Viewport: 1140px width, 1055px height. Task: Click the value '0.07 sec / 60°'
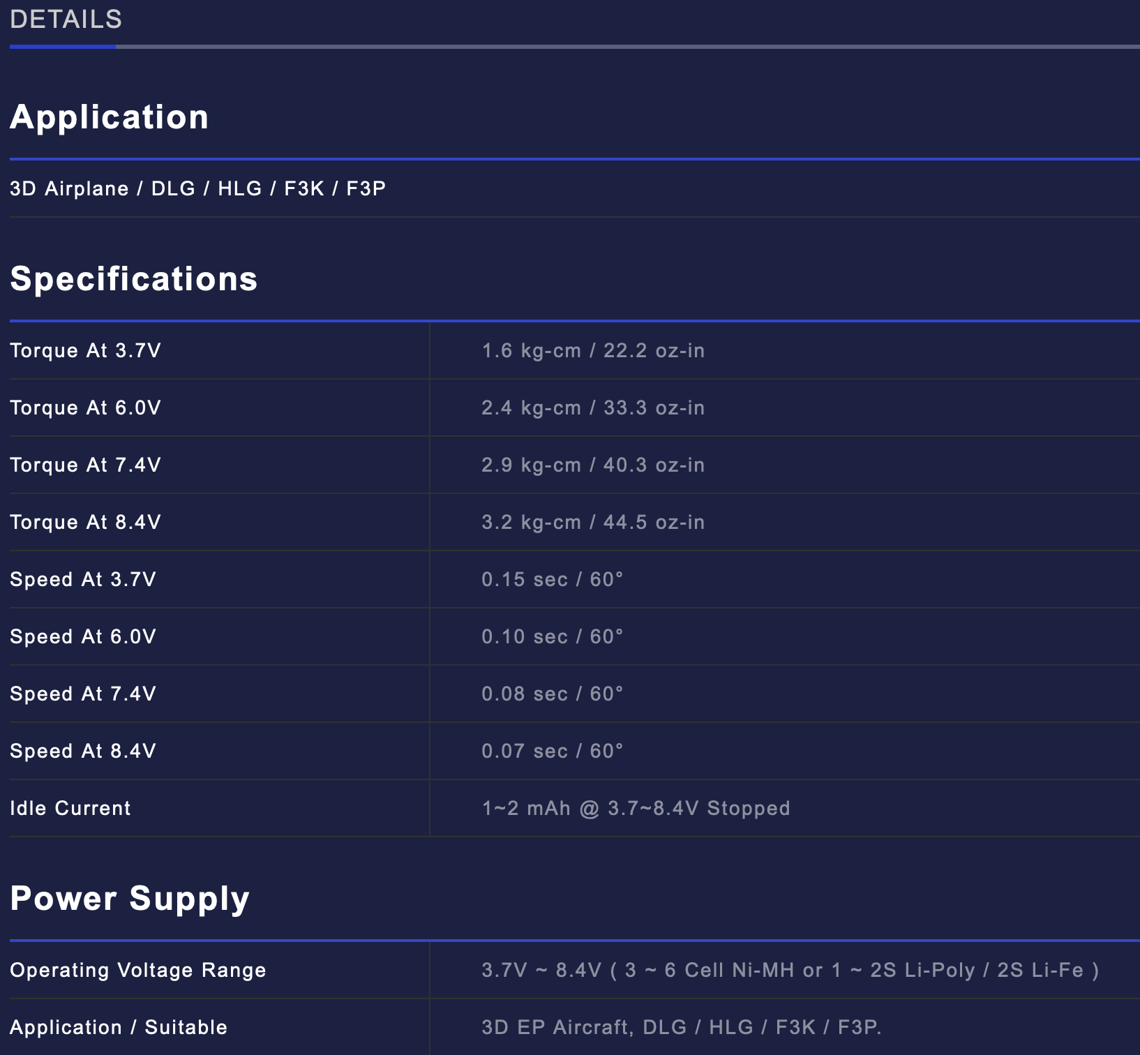point(553,751)
